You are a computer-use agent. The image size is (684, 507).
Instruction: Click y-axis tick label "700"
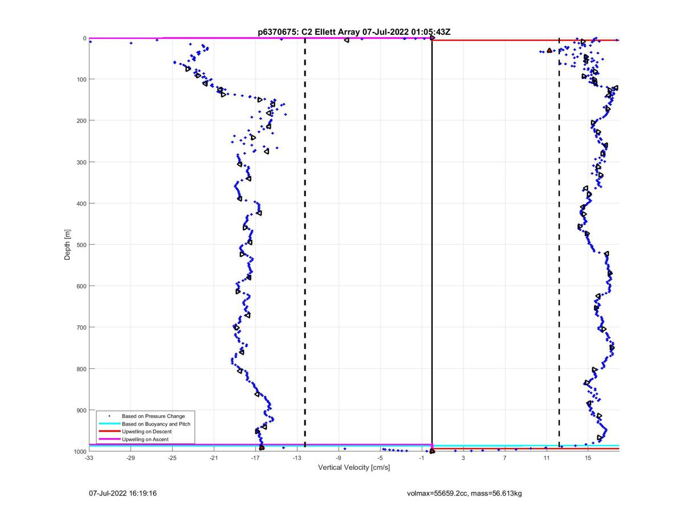tap(82, 327)
